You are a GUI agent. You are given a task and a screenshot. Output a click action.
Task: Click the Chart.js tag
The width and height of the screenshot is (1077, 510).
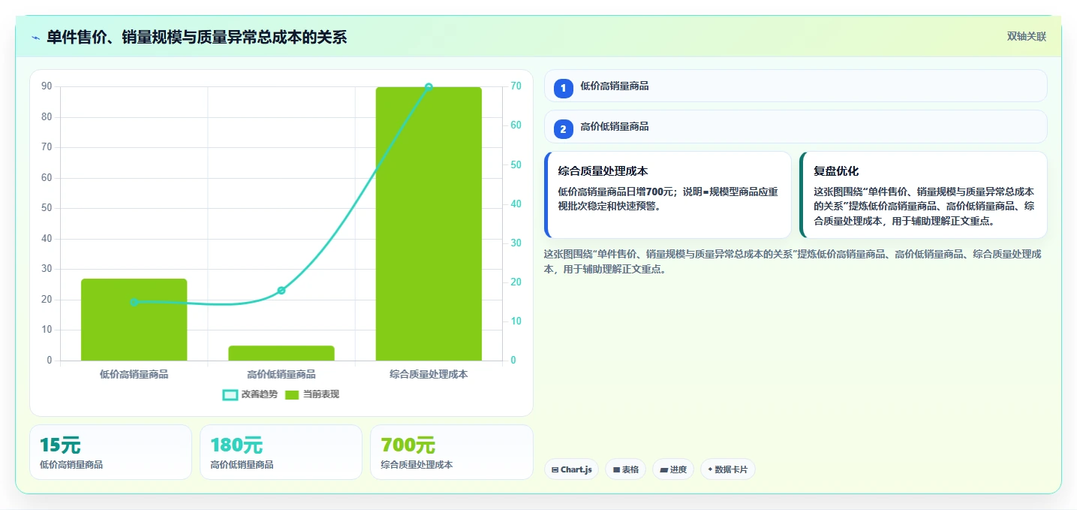pyautogui.click(x=571, y=469)
